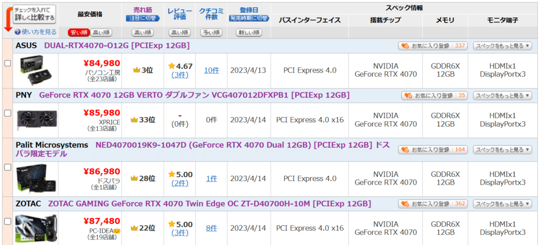Sort registration date by 新しい順
Screen dimensions: 542x245
(x=249, y=33)
